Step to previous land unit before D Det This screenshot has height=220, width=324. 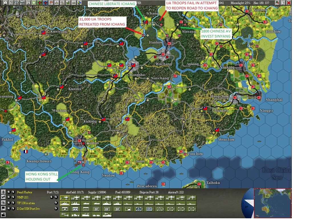pos(9,209)
